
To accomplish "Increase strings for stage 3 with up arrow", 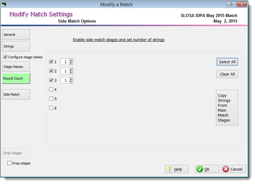I will [71, 79].
